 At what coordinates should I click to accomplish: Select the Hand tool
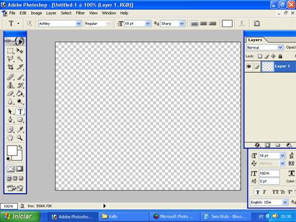11,138
